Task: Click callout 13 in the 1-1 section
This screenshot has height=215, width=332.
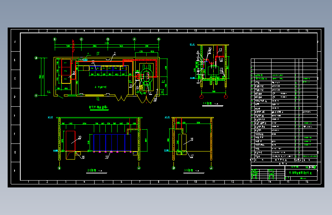Action: [220, 49]
